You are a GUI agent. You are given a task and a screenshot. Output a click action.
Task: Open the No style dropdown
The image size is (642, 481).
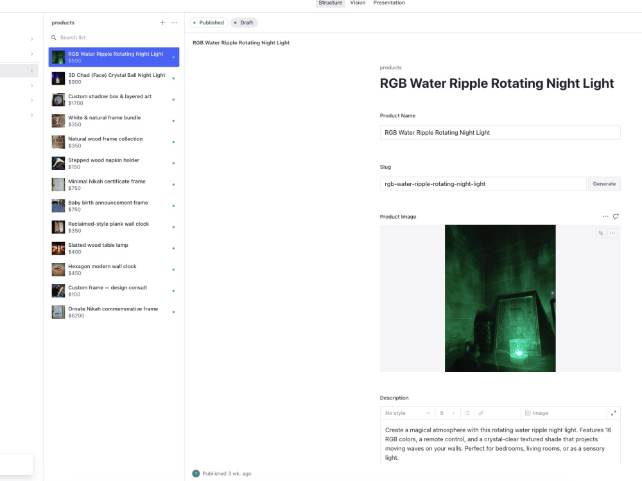408,413
